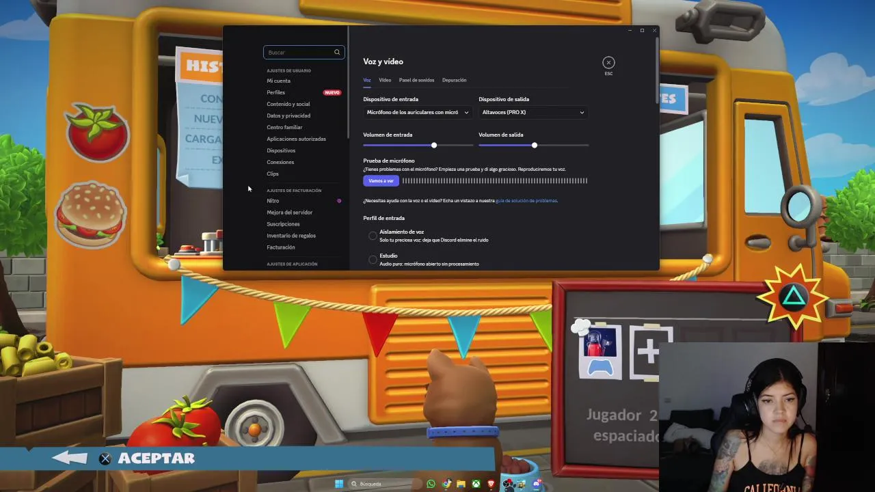Click the X ACEPTAR prompt
The image size is (875, 492).
[146, 459]
